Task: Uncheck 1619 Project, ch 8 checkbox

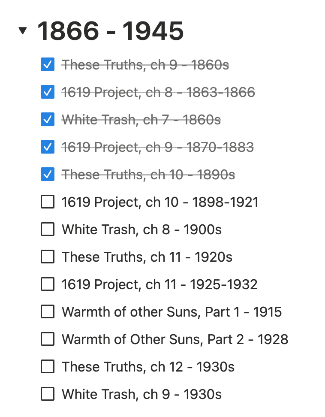Action: click(x=48, y=92)
